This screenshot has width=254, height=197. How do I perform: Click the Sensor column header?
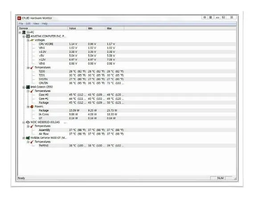click(42, 29)
